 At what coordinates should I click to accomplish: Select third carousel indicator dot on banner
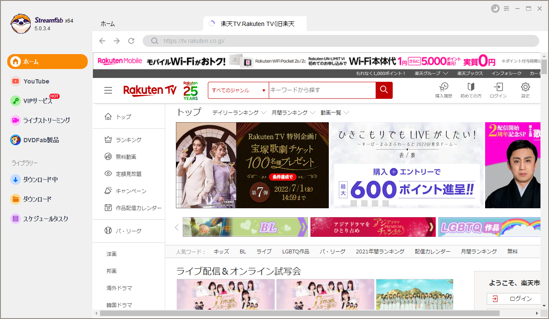pos(375,203)
